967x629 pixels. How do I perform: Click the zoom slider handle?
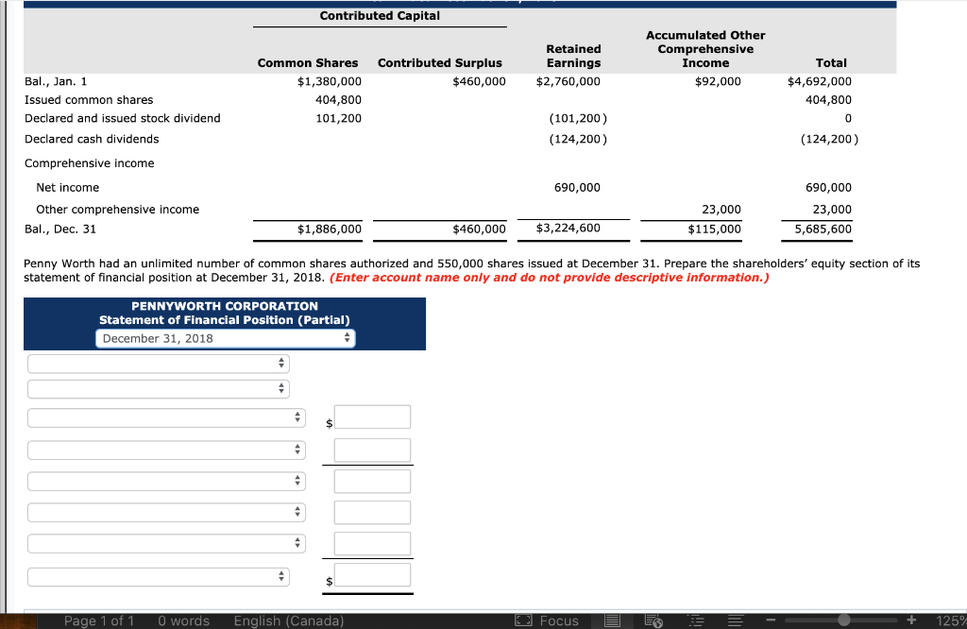[842, 620]
